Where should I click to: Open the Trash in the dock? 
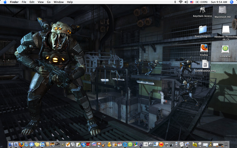[x=226, y=144]
